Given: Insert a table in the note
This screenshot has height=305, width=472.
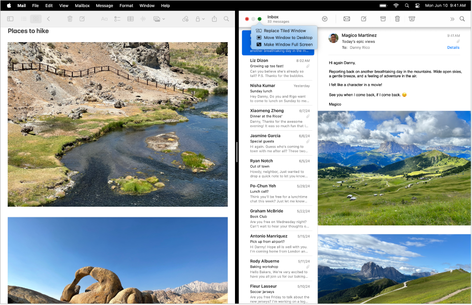Looking at the screenshot, I should click(x=130, y=19).
